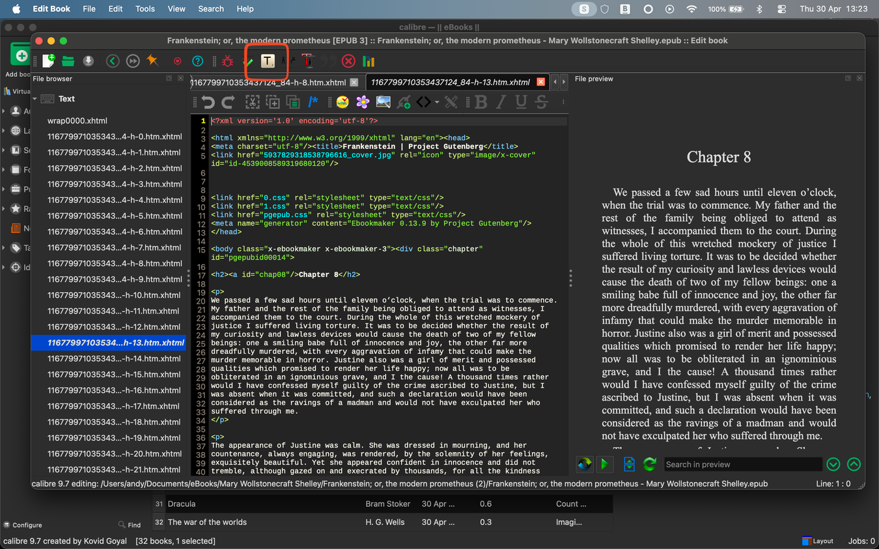Open the View menu in the menu bar
Screen dimensions: 879x549
176,9
